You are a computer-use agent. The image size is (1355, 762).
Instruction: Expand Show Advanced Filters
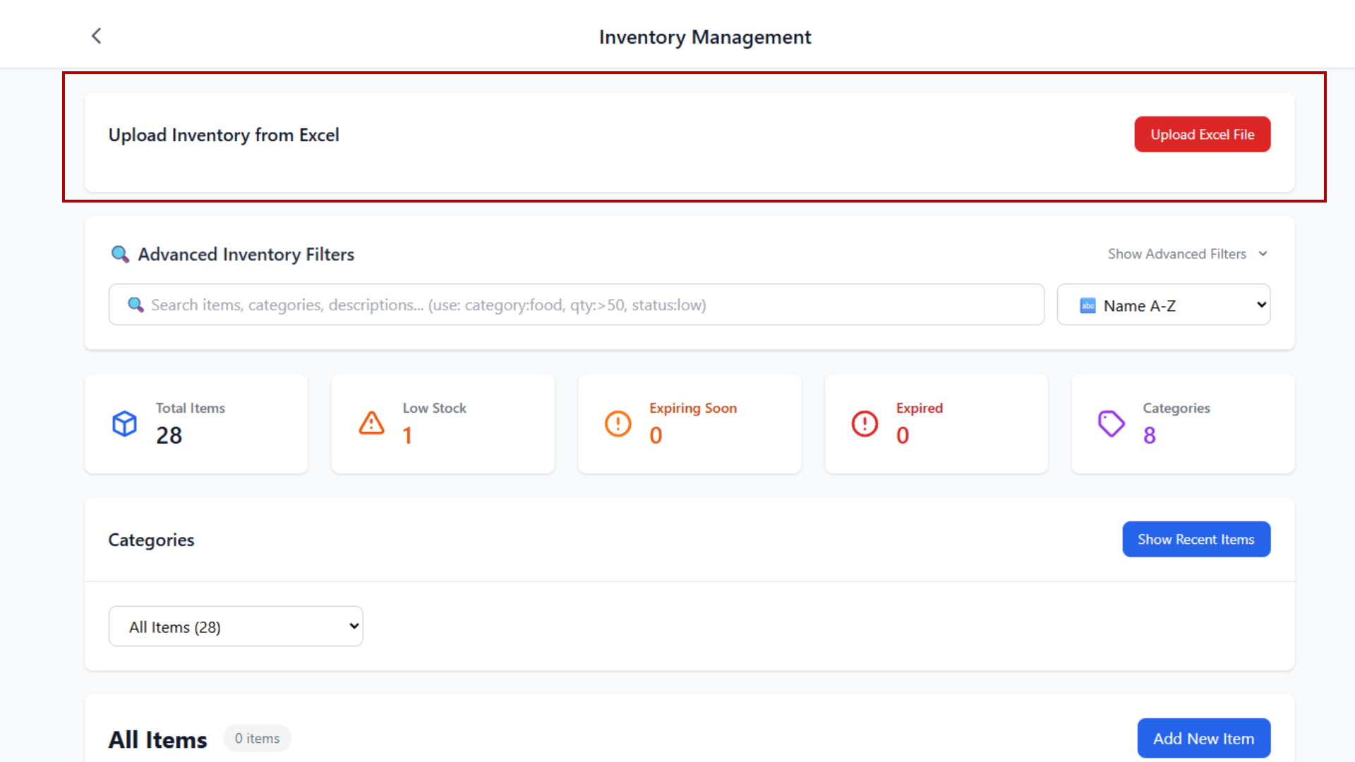click(1187, 253)
